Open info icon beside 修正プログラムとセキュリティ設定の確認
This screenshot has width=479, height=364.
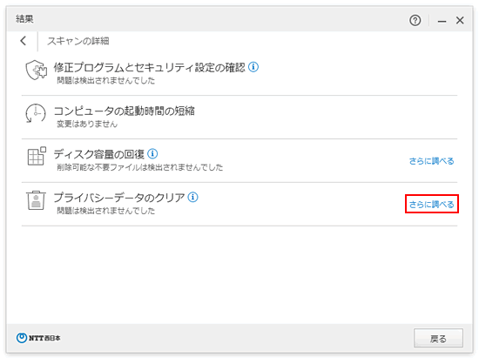click(253, 66)
